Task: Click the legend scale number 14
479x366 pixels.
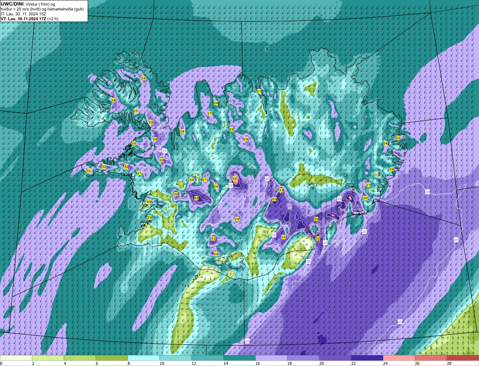Action: 225,363
